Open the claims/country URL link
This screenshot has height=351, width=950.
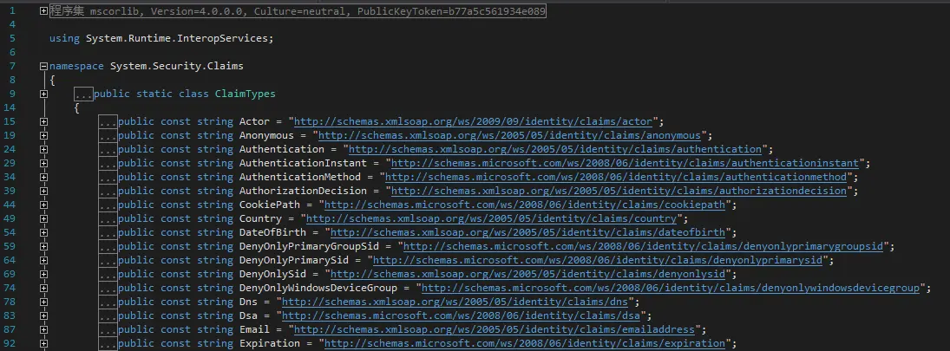click(x=491, y=219)
